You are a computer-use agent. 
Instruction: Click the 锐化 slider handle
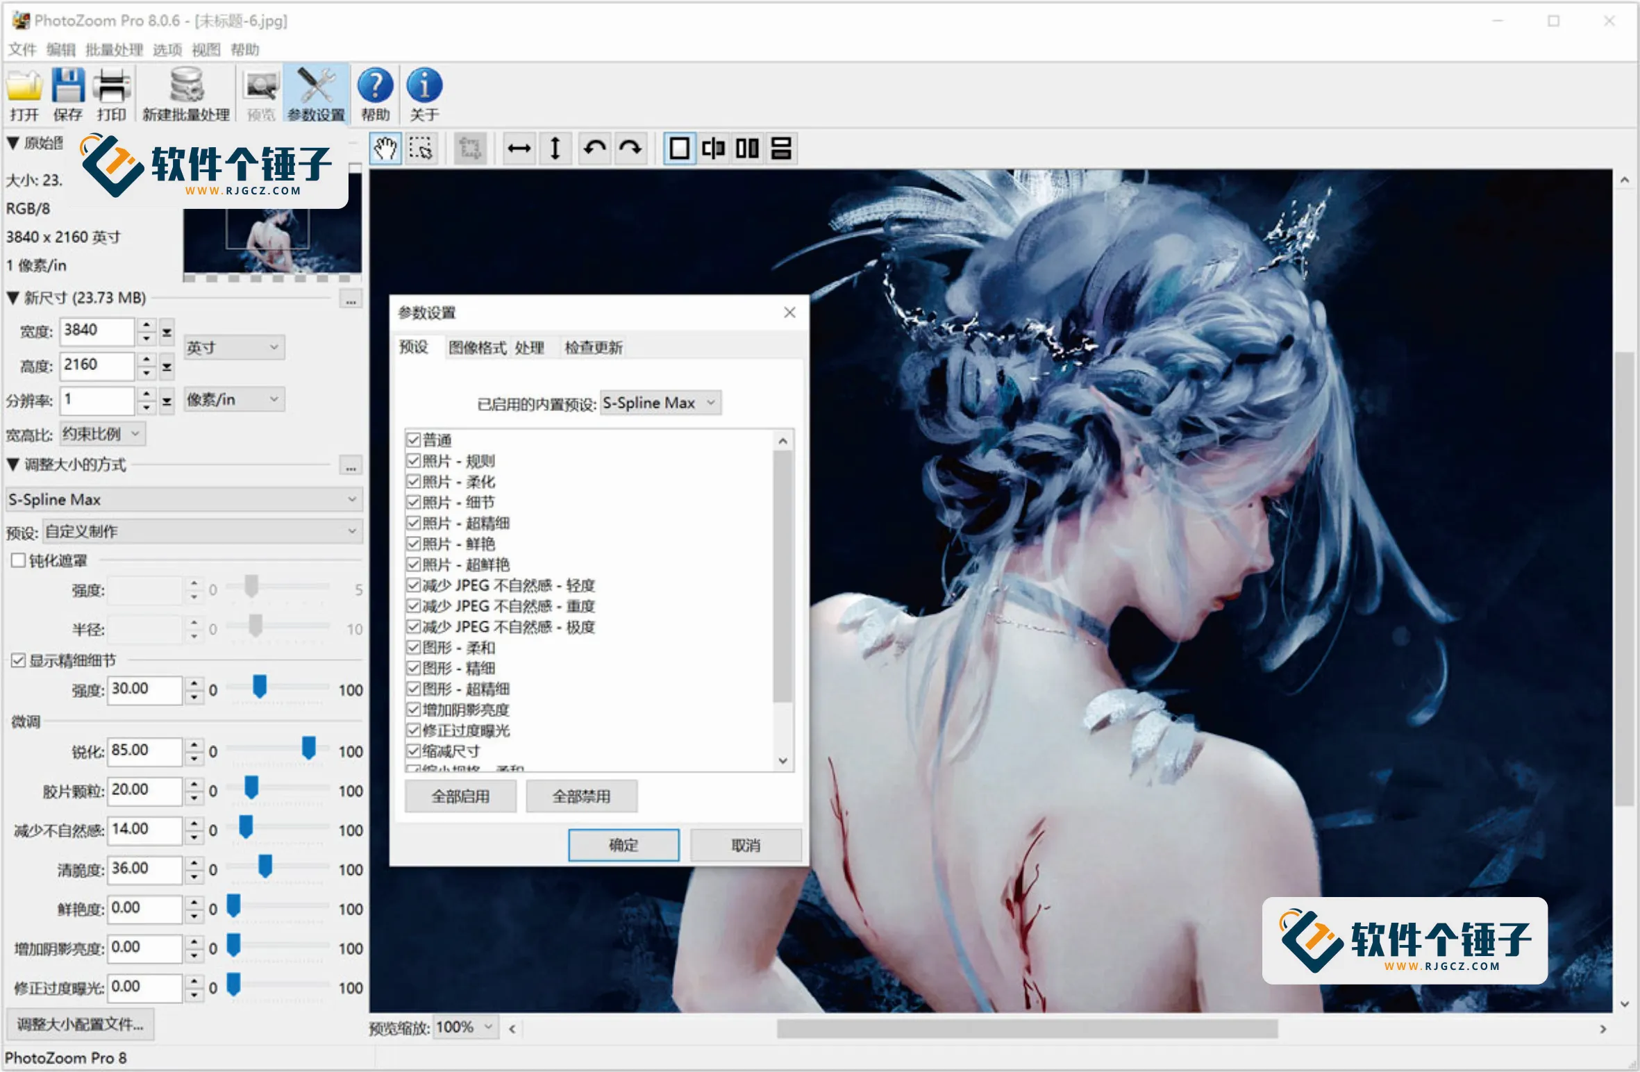[x=309, y=748]
